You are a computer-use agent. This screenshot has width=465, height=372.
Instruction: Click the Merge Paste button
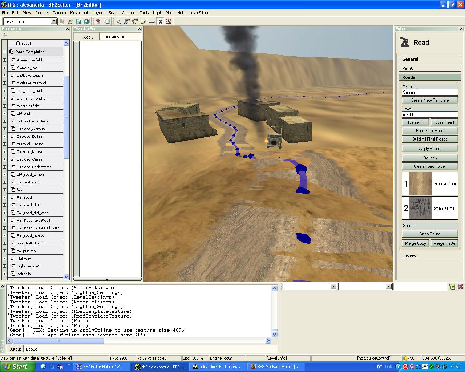click(444, 243)
